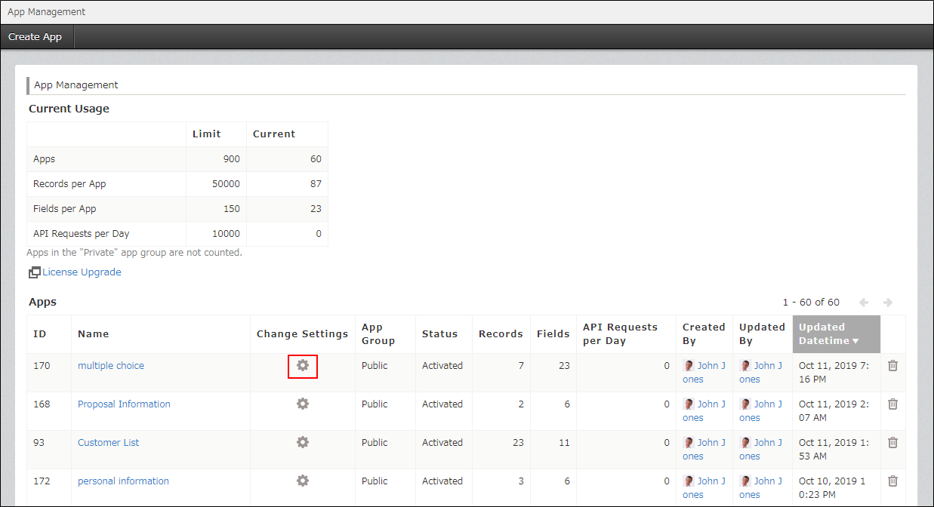Click the License Upgrade window icon
Screen dimensions: 934x507
(34, 272)
